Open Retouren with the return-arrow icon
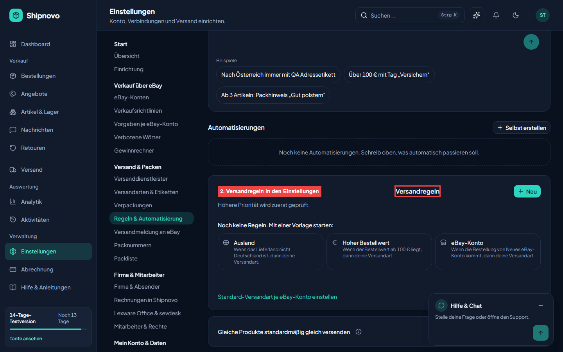Image resolution: width=563 pixels, height=352 pixels. coord(13,148)
